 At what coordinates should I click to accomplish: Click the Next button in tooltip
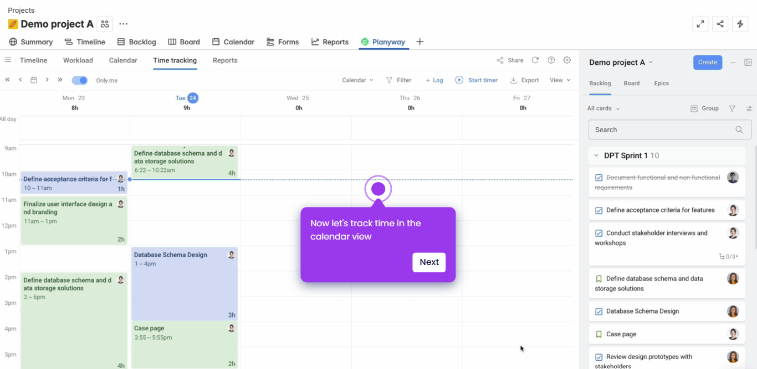click(x=429, y=262)
